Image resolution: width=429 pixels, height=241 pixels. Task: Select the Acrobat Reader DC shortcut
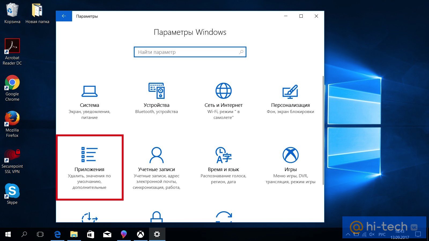tap(12, 52)
